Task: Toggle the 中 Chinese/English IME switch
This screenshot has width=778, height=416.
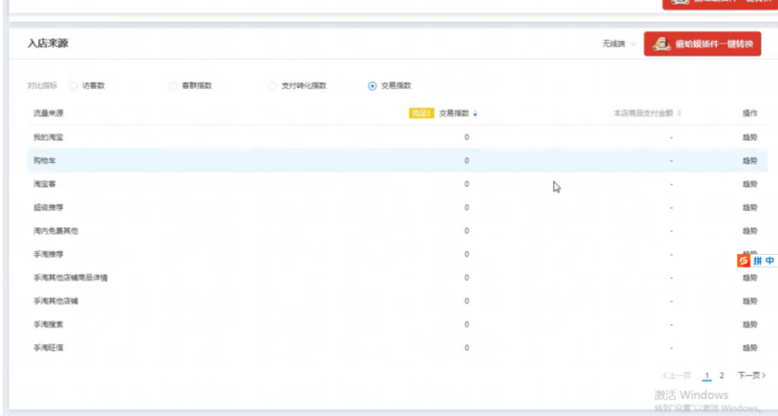Action: click(769, 260)
